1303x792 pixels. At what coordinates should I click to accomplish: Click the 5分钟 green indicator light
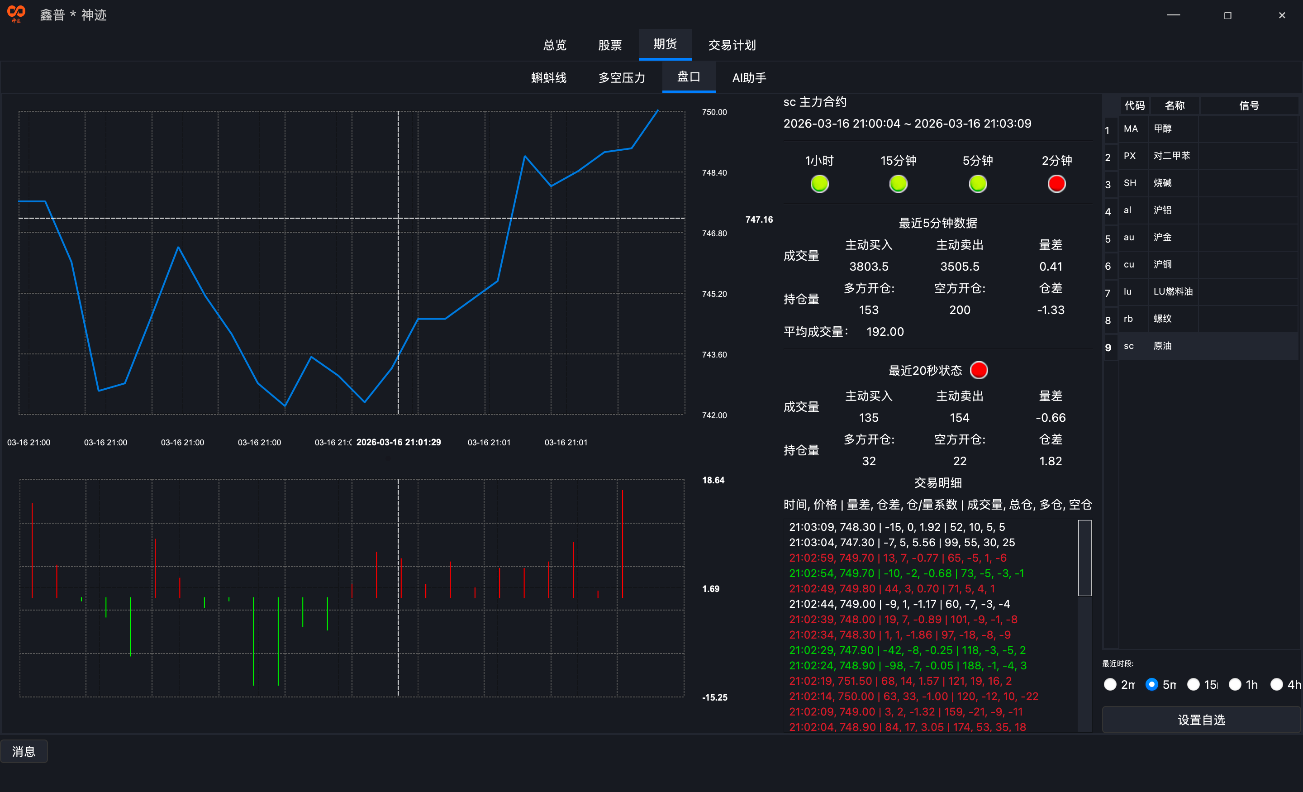pyautogui.click(x=977, y=184)
